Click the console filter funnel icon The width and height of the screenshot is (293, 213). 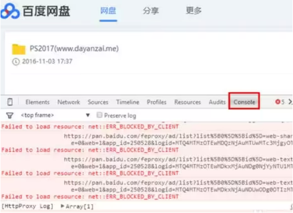(x=10, y=116)
